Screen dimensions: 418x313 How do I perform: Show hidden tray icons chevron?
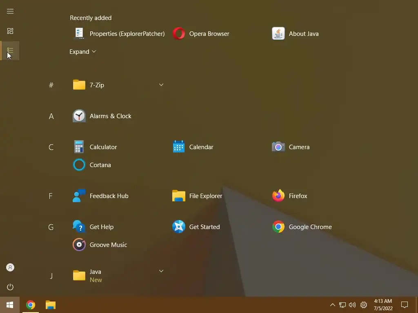(332, 305)
